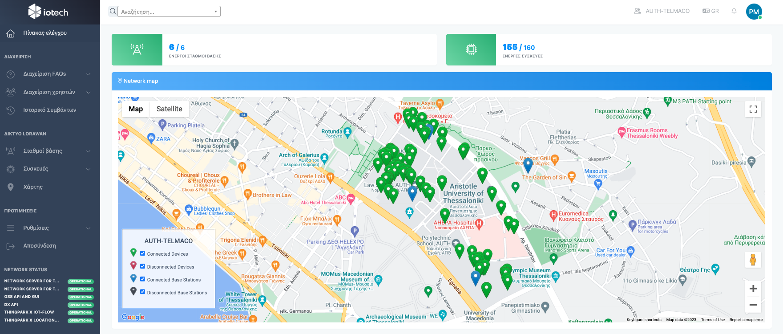
Task: Toggle Disconnected Base Stations checkbox
Action: (143, 292)
